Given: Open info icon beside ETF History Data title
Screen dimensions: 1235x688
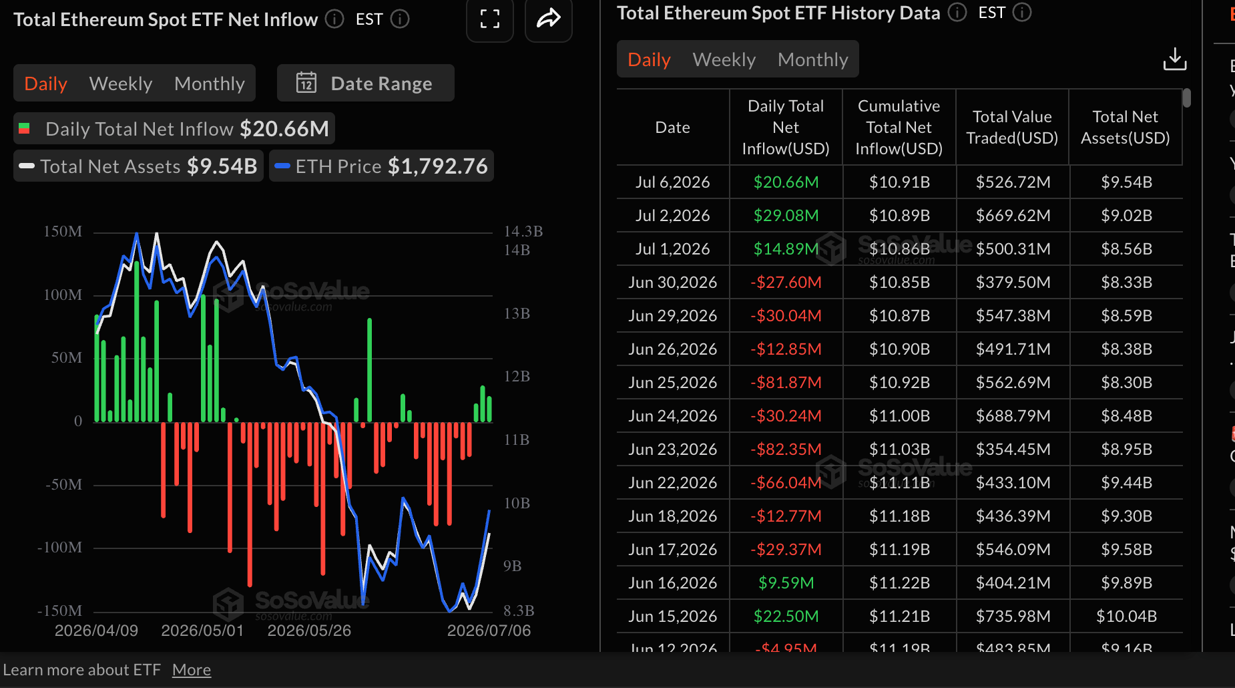Looking at the screenshot, I should pyautogui.click(x=957, y=13).
